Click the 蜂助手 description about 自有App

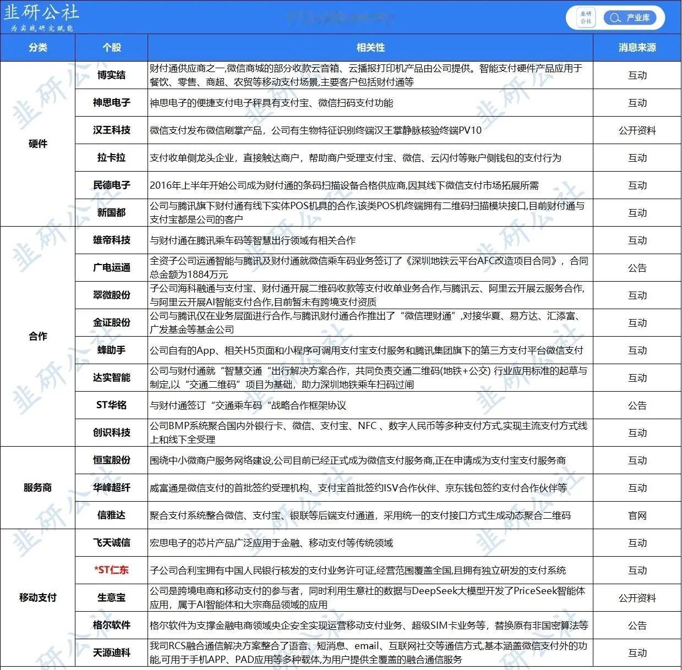pyautogui.click(x=367, y=350)
